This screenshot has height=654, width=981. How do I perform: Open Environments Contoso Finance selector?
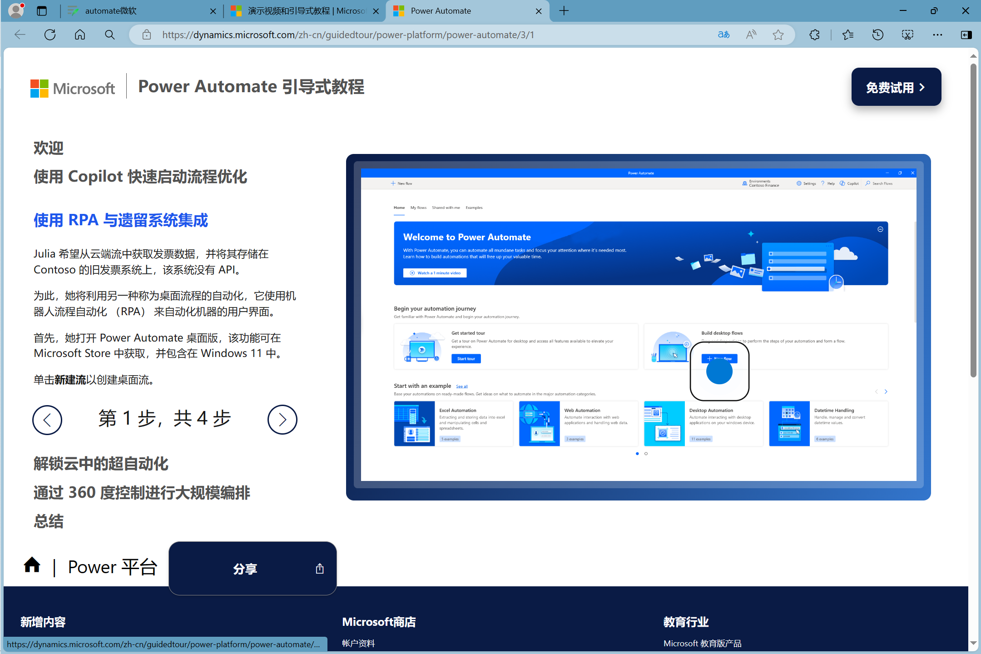[760, 183]
